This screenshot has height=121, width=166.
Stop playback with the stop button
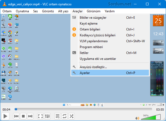coord(23,116)
